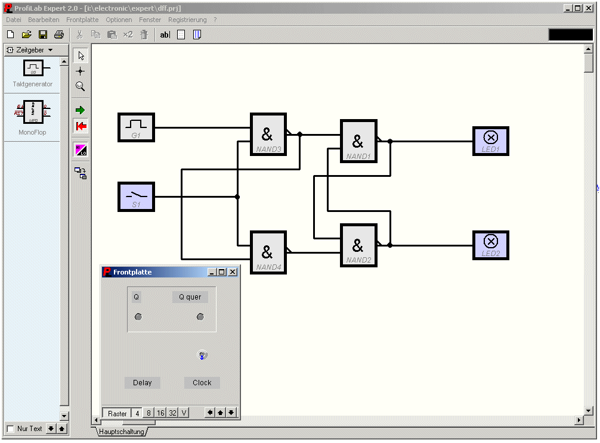Open the Registrierung menu

(x=187, y=20)
